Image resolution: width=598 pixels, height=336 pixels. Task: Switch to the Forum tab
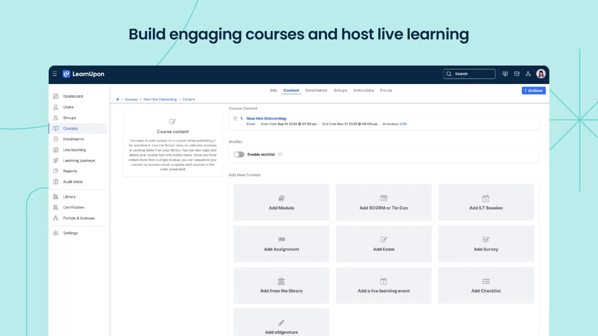386,90
